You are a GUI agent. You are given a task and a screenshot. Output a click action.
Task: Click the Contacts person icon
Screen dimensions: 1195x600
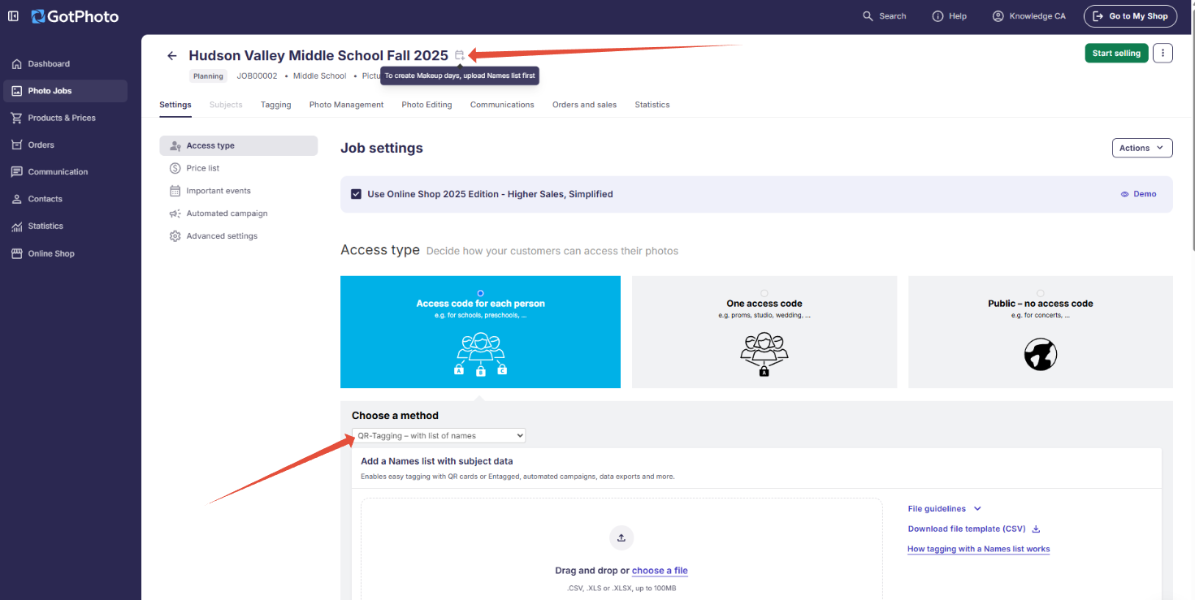16,199
